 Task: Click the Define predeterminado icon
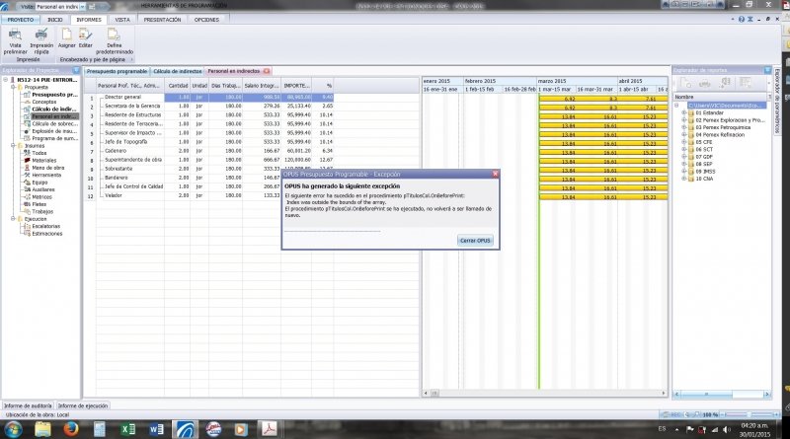tap(114, 34)
